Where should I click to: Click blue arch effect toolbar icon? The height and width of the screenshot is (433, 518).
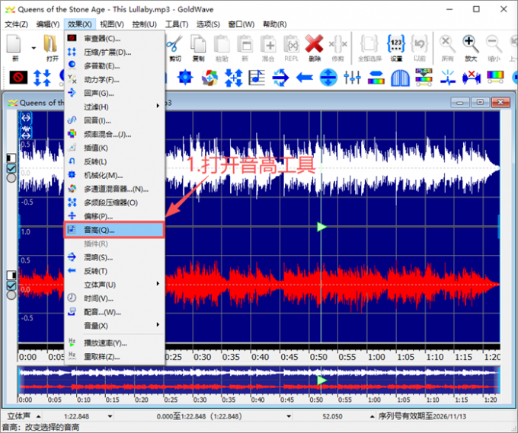[x=400, y=78]
